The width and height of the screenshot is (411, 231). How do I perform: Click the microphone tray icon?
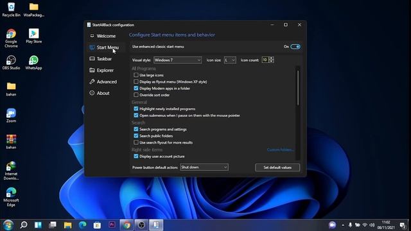click(350, 225)
